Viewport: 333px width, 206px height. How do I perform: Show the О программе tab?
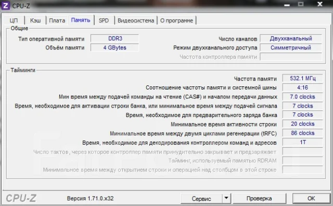pyautogui.click(x=176, y=20)
